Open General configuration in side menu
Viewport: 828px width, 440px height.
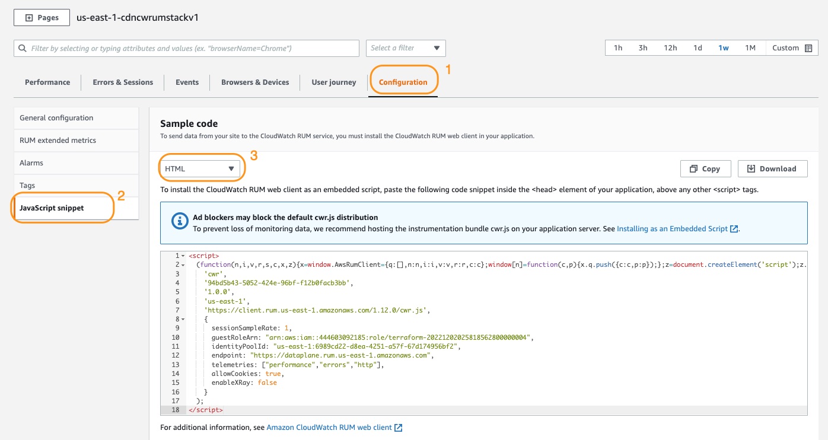76,118
